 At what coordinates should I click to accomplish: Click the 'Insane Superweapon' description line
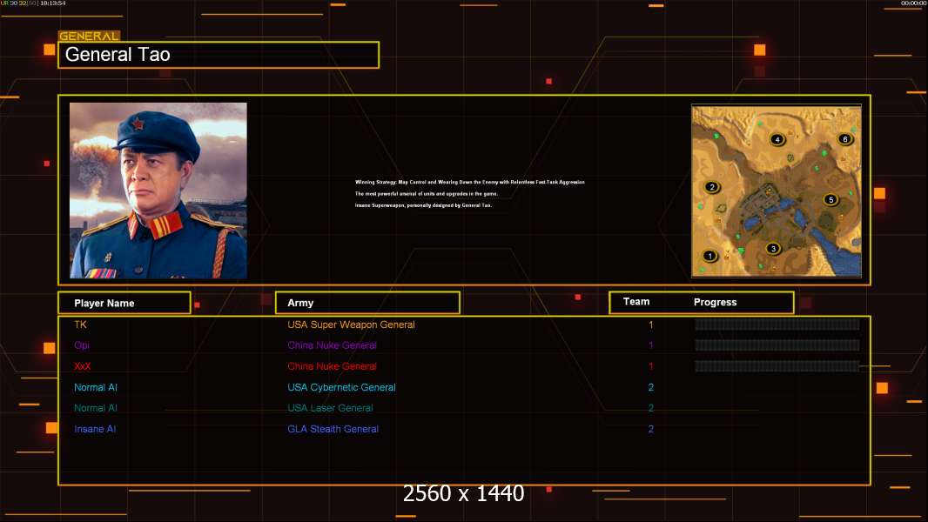coord(423,205)
